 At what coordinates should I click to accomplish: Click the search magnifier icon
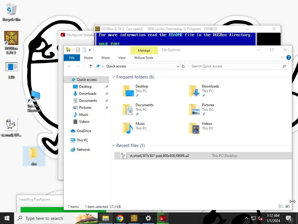coord(284,66)
